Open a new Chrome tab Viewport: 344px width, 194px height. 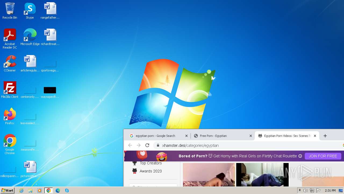click(325, 136)
